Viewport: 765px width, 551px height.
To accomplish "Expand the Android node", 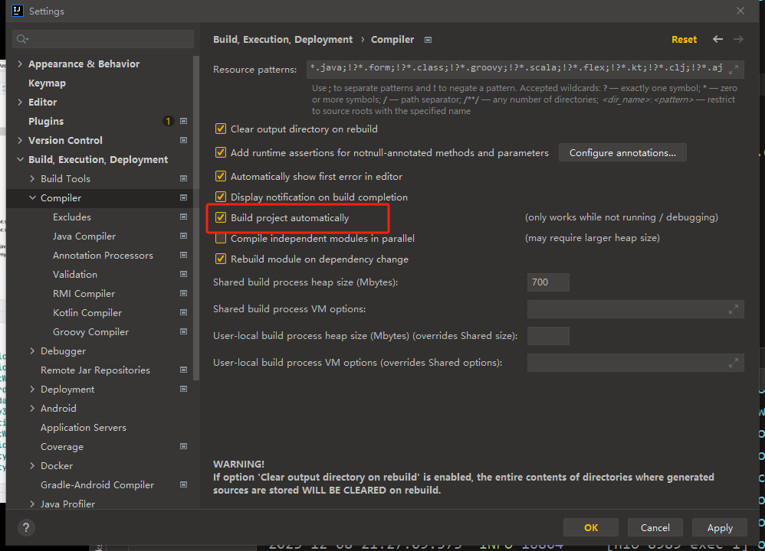I will (x=32, y=408).
